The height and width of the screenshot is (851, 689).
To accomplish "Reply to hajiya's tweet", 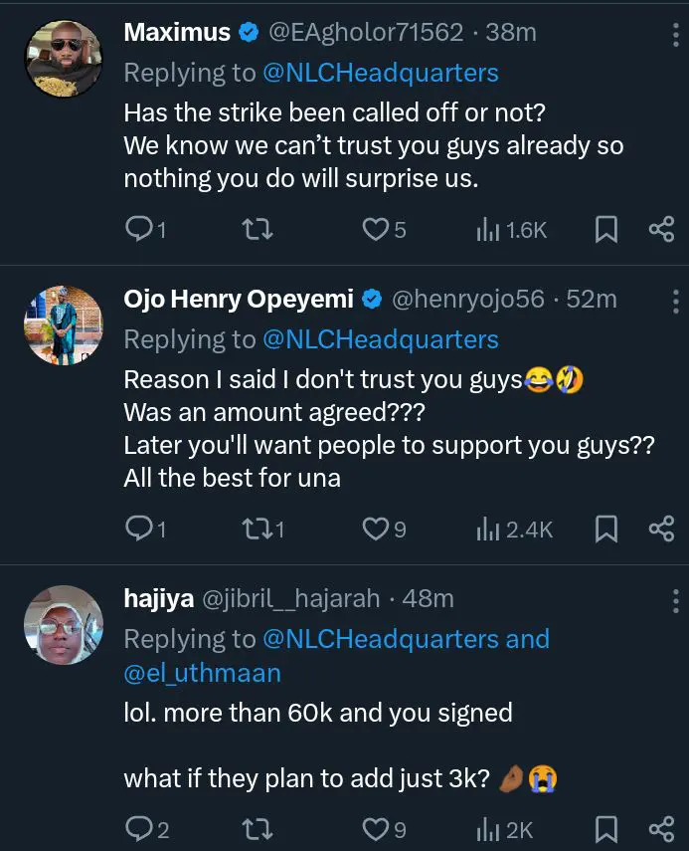I will pos(137,829).
